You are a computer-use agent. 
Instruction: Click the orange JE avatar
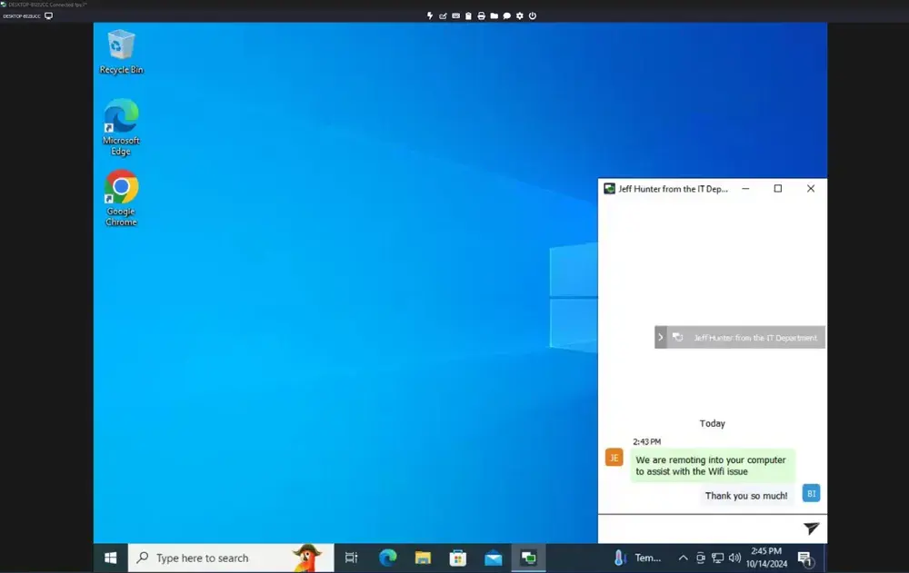coord(614,458)
